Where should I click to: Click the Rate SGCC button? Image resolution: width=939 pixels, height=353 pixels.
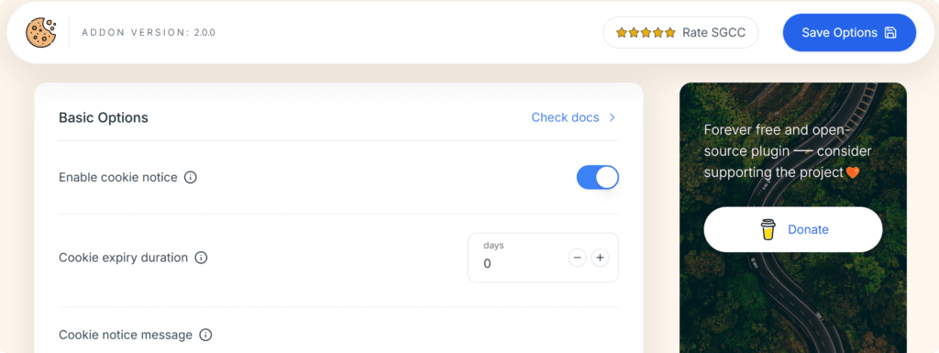680,33
